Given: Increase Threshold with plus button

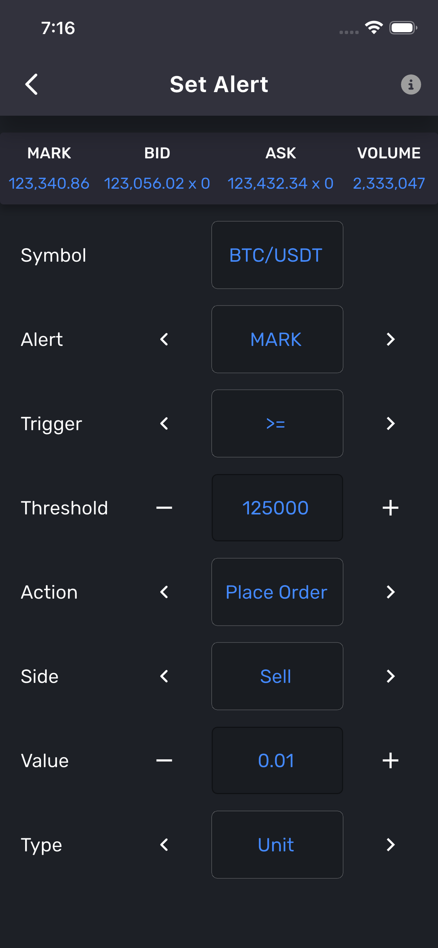Looking at the screenshot, I should [x=390, y=508].
